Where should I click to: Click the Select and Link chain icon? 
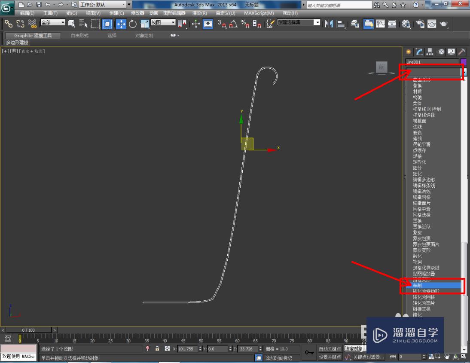click(8, 24)
